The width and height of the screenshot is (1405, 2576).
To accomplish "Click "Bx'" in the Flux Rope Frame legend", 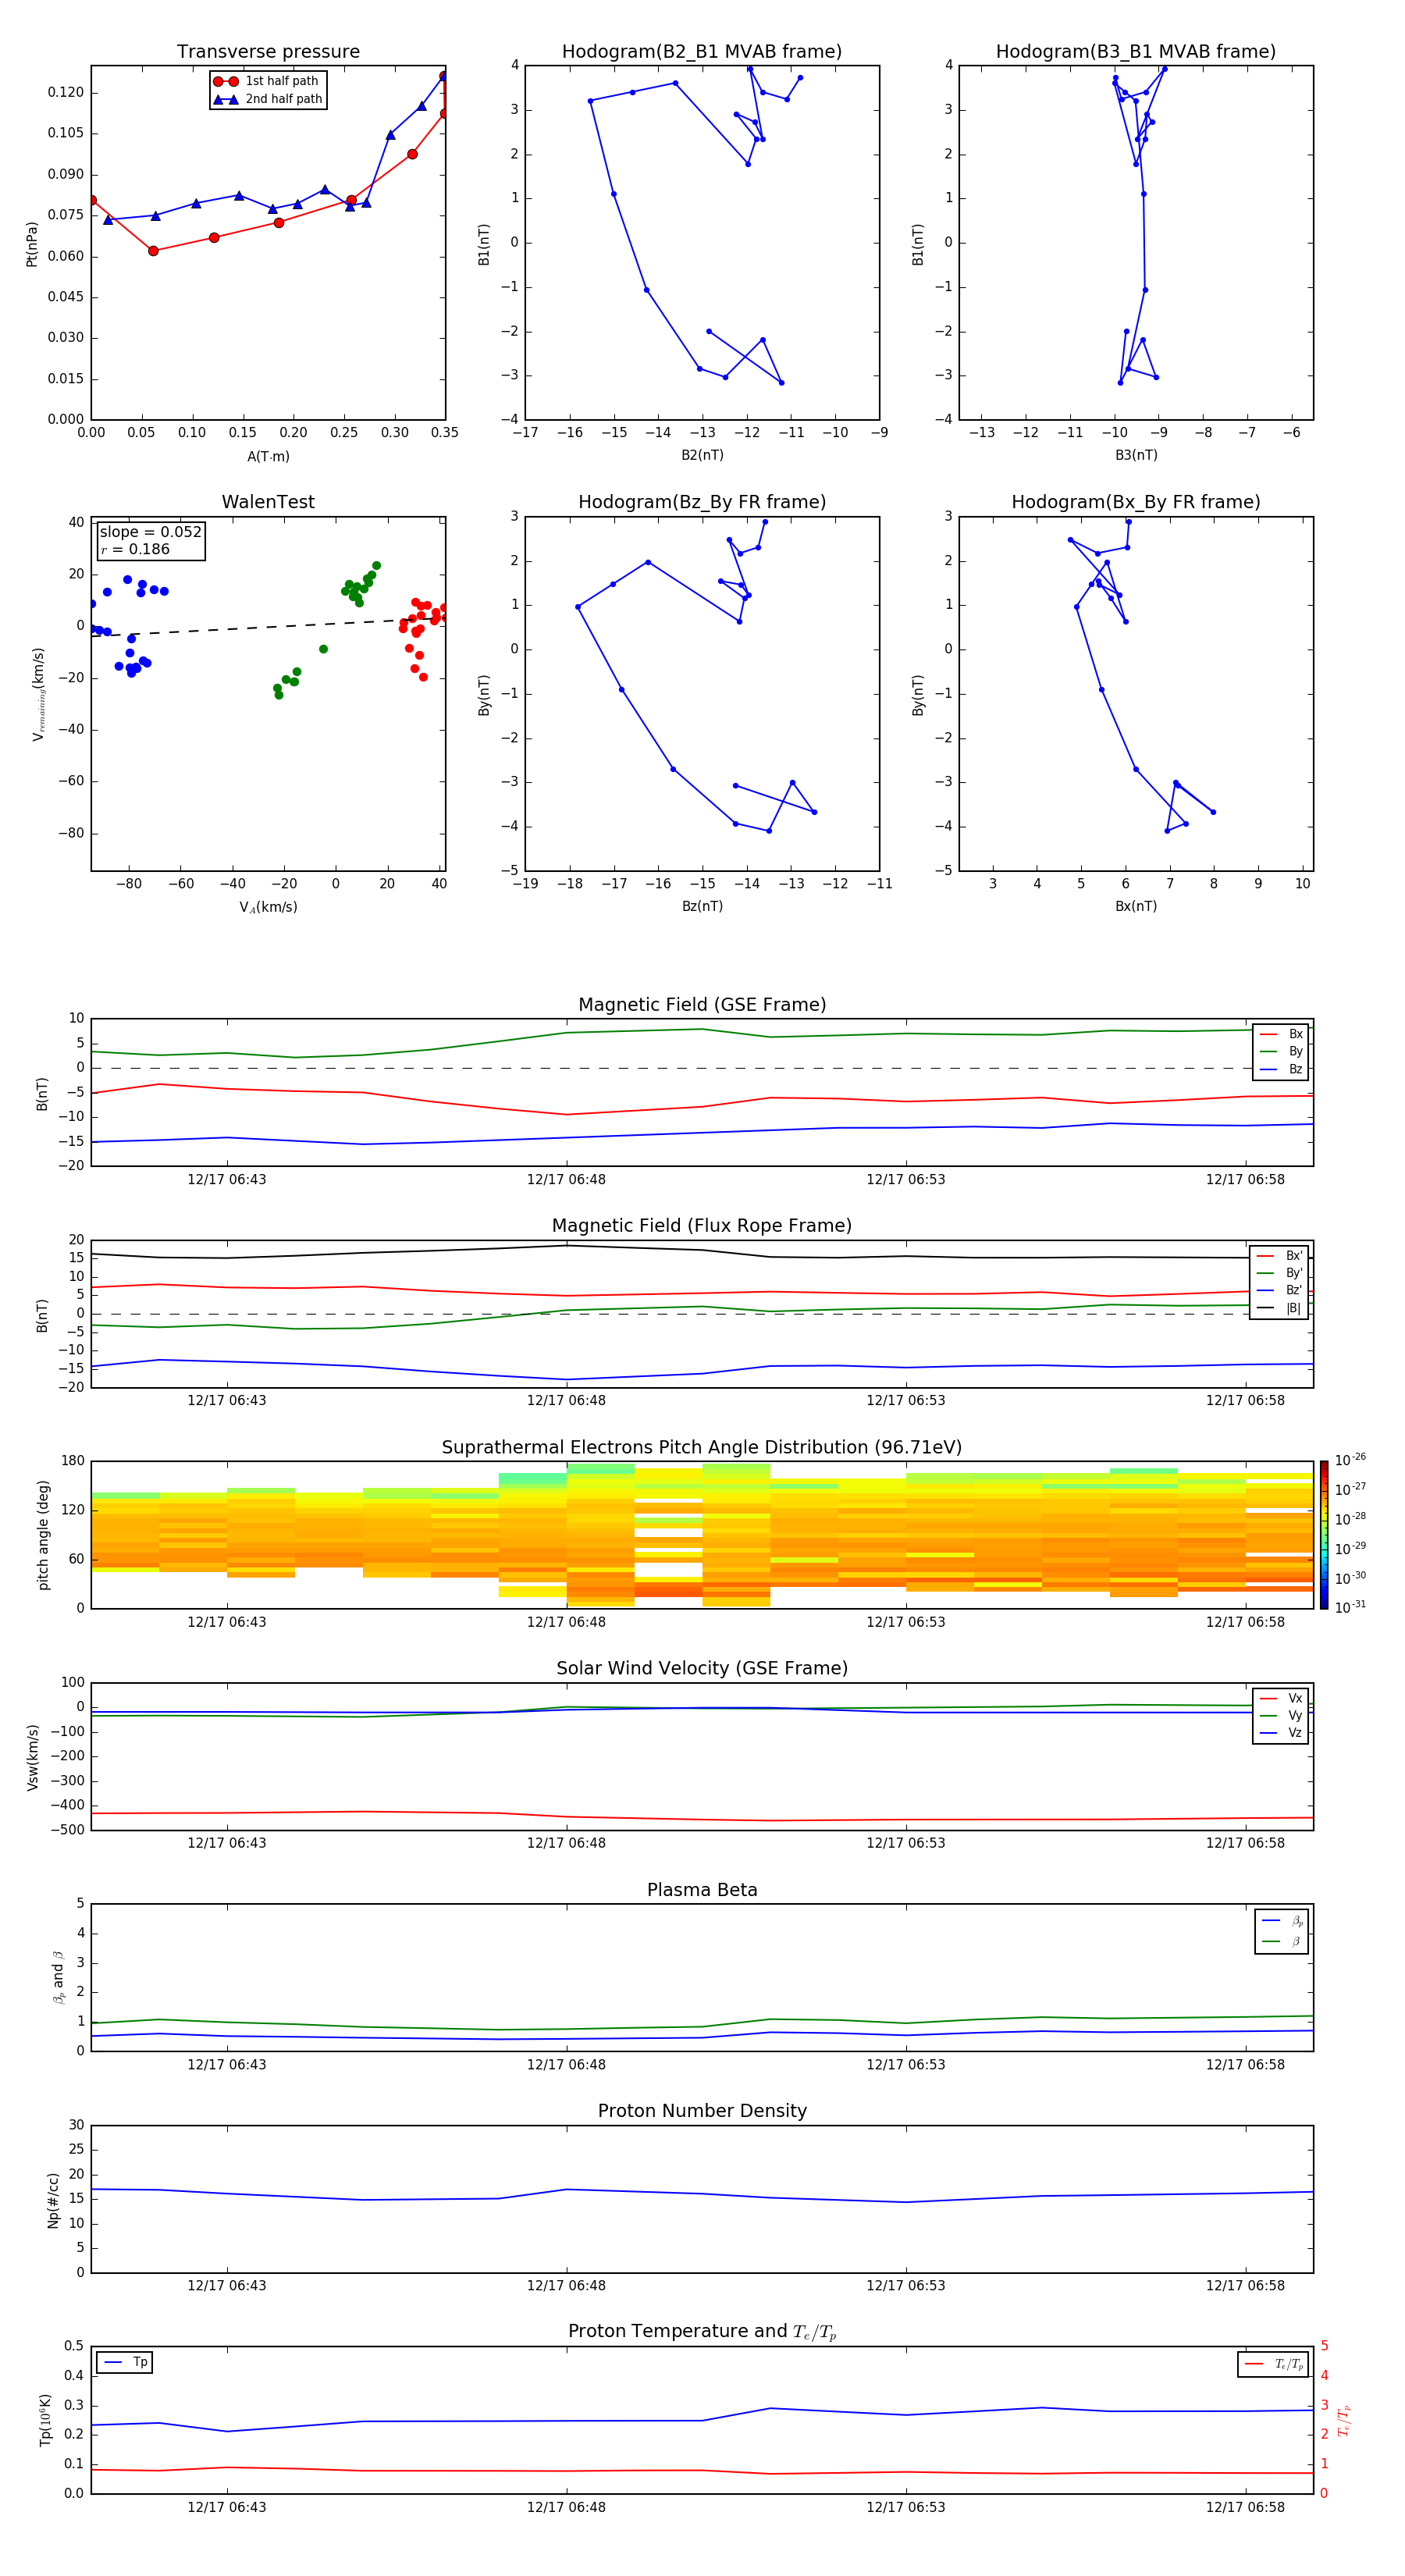I will [1294, 1256].
